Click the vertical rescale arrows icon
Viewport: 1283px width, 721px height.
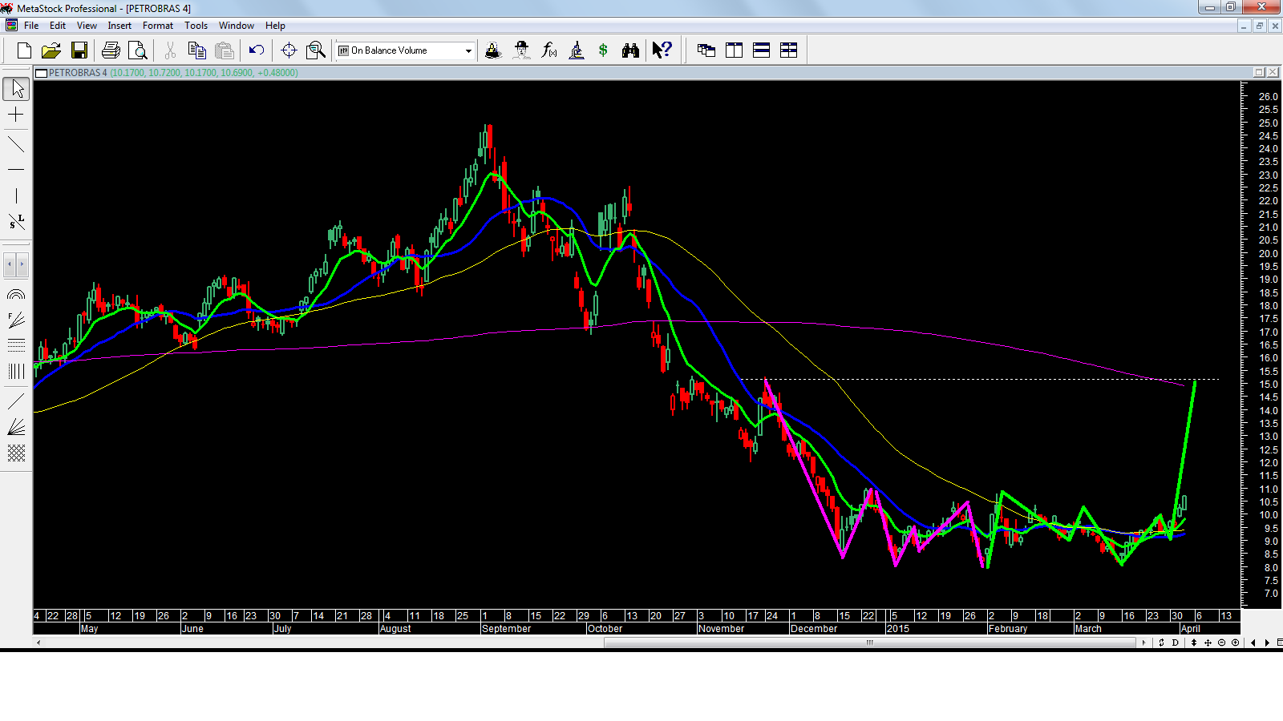point(1194,642)
